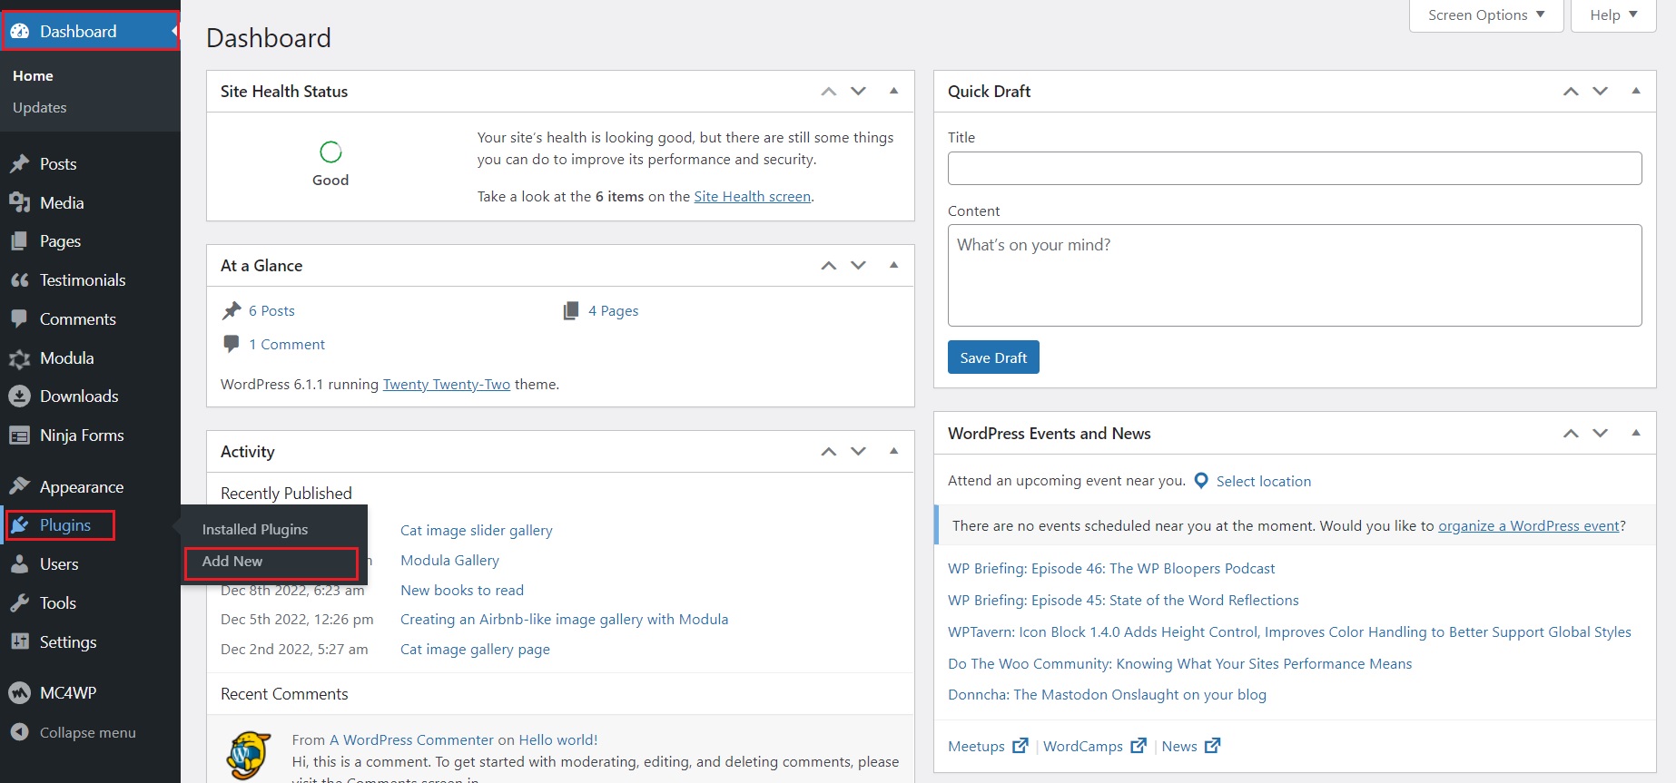Screen dimensions: 1676x783
Task: Click the Media icon in sidebar
Action: tap(19, 203)
